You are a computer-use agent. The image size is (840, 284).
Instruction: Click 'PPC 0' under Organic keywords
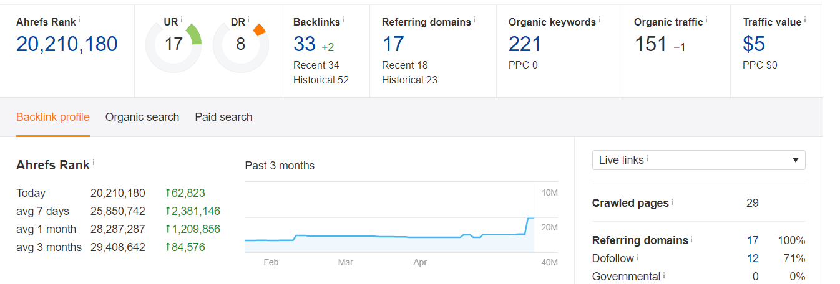click(x=523, y=65)
